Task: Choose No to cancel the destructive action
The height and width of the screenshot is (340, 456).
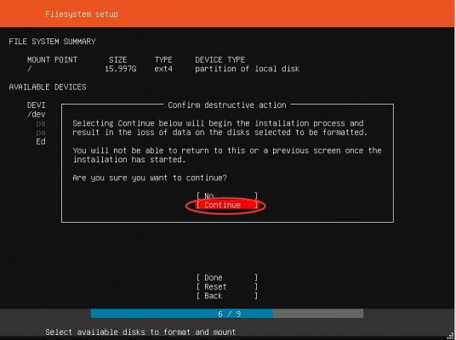Action: pyautogui.click(x=227, y=195)
